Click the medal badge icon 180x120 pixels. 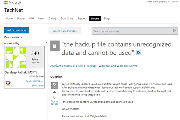[x=8, y=83]
